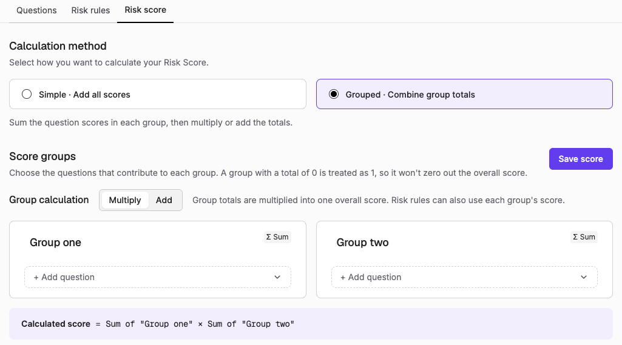Expand Group two Add question chevron
The height and width of the screenshot is (345, 622).
click(584, 277)
